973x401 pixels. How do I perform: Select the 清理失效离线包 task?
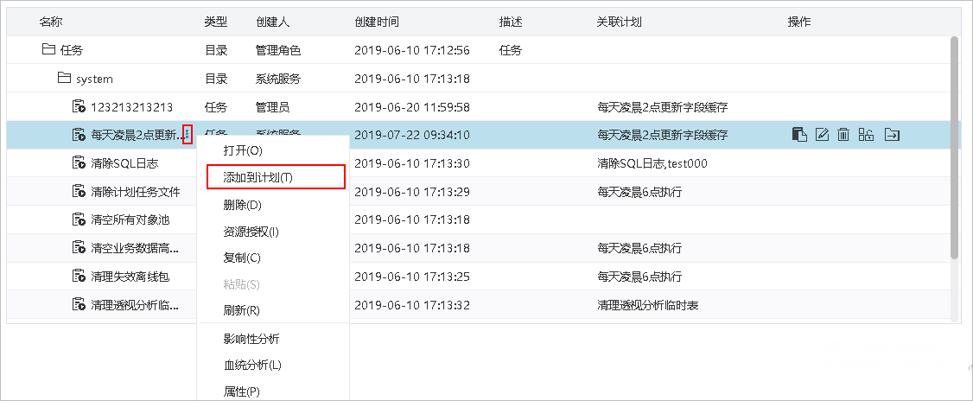tap(130, 277)
